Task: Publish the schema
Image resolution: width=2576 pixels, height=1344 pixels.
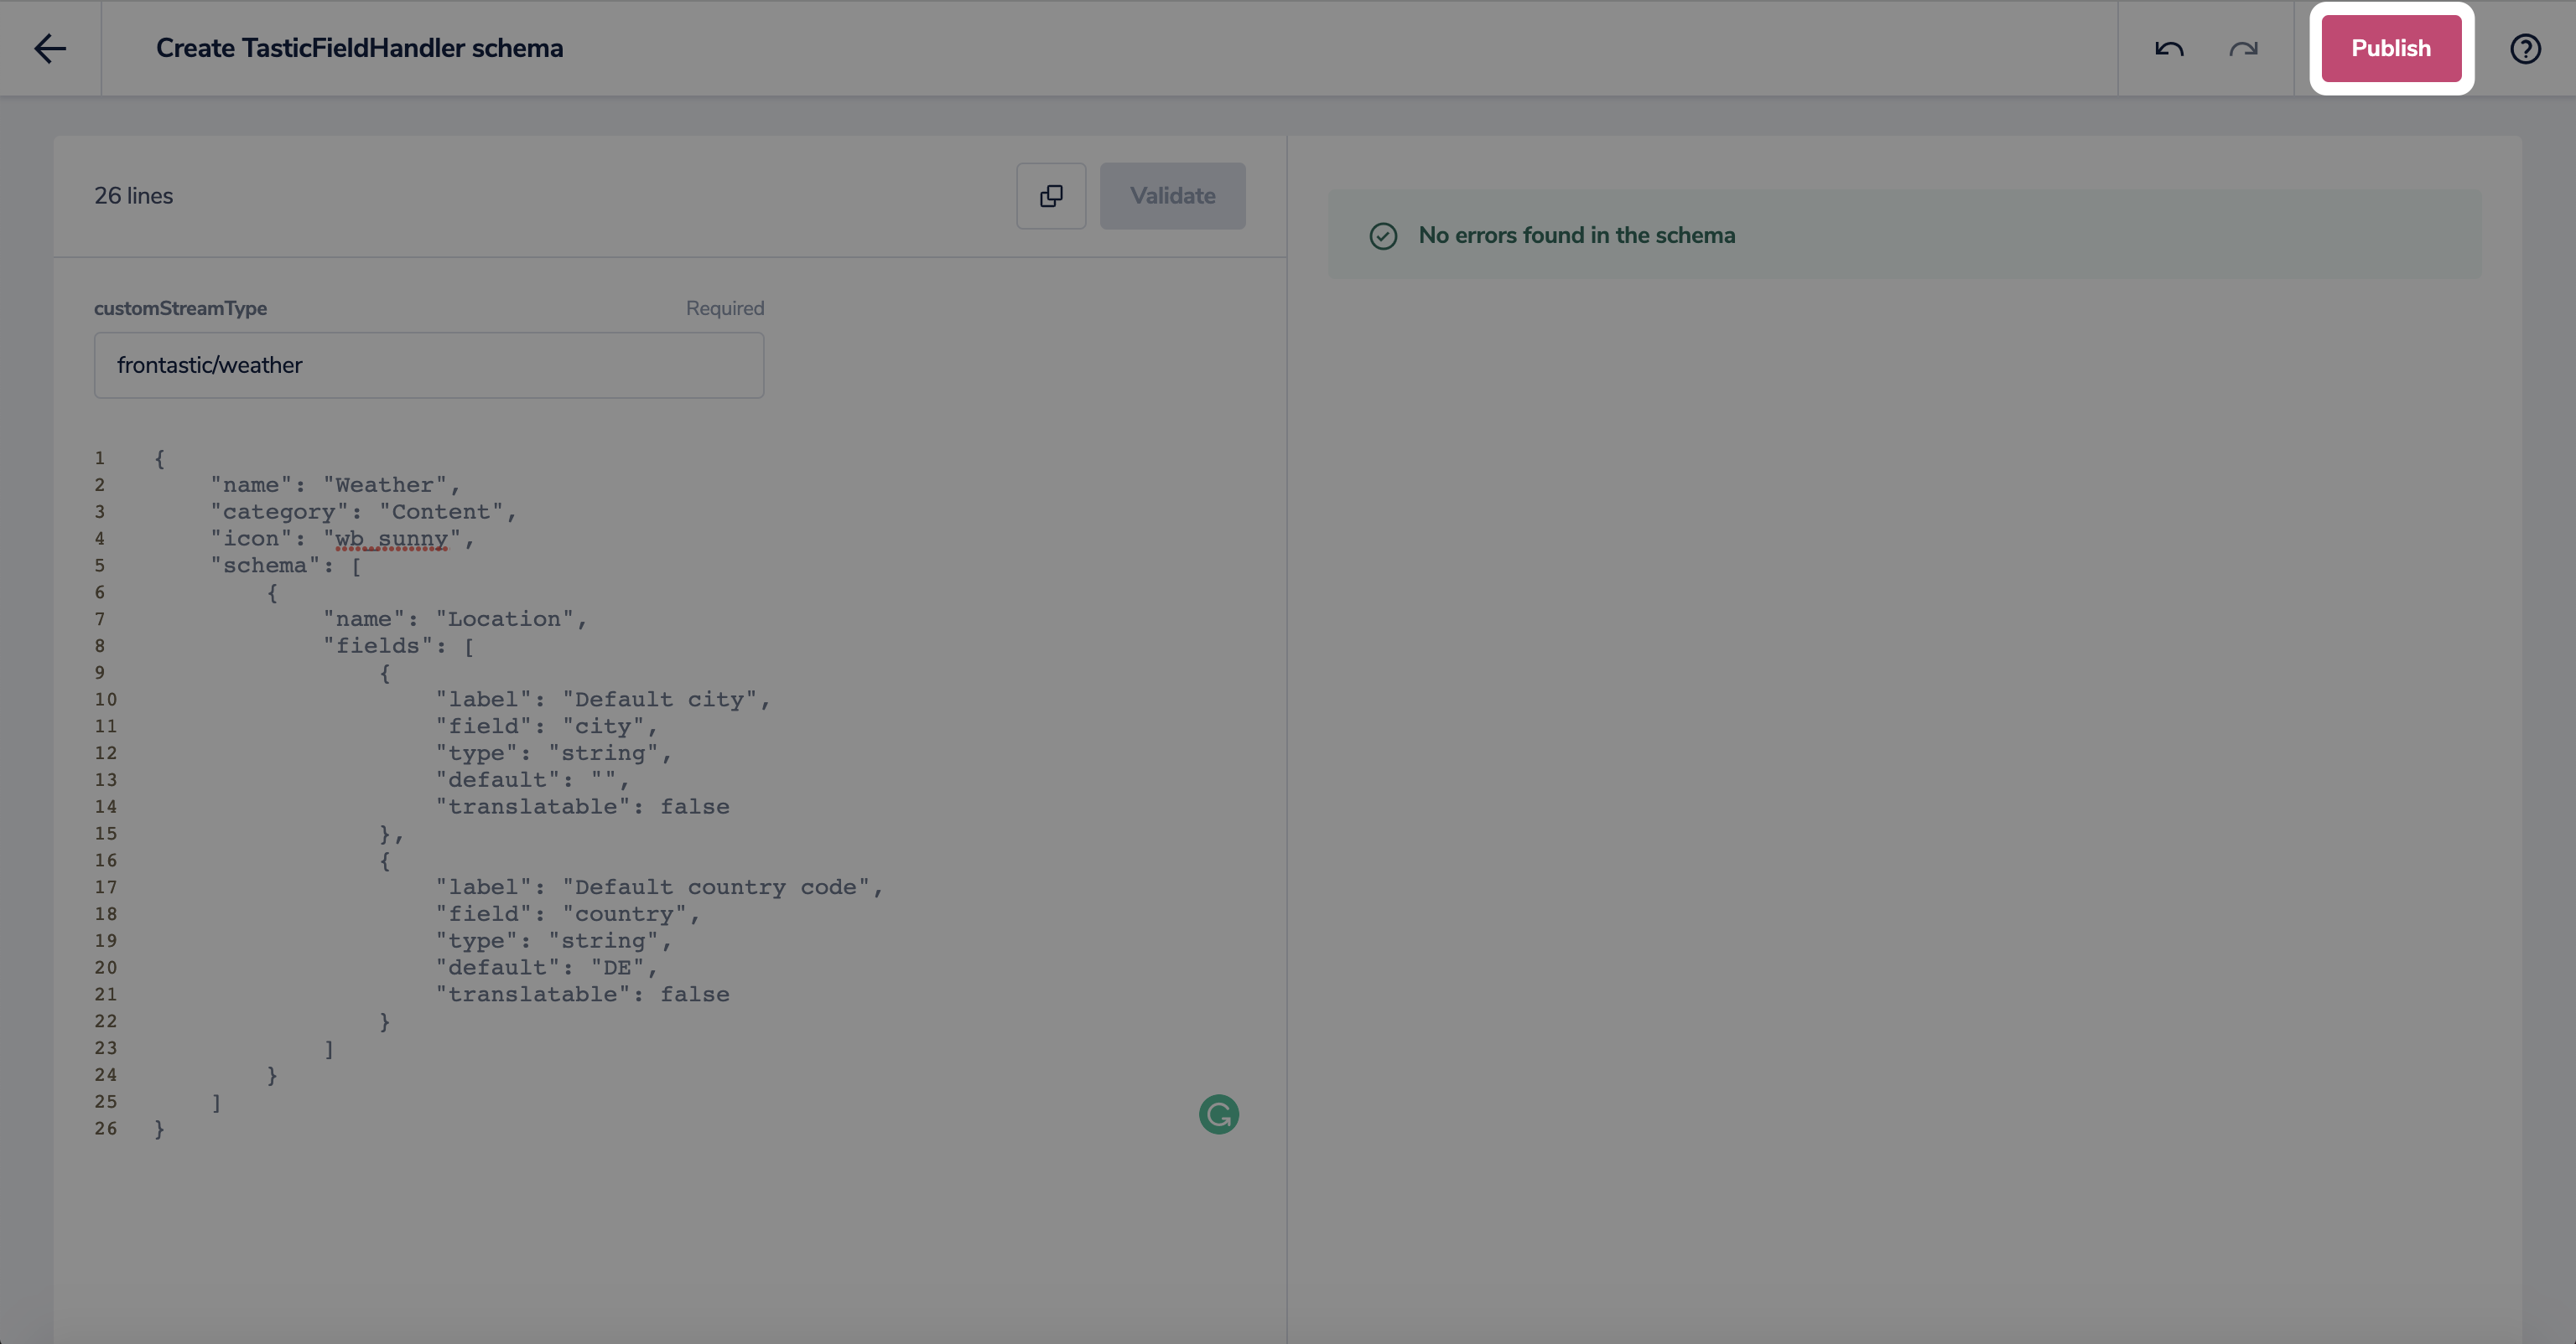Action: pyautogui.click(x=2390, y=48)
